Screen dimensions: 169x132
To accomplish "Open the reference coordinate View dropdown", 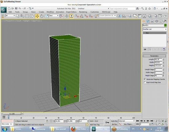I will [54, 16].
